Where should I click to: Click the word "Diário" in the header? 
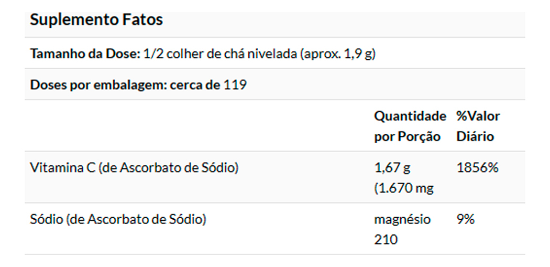[x=475, y=136]
